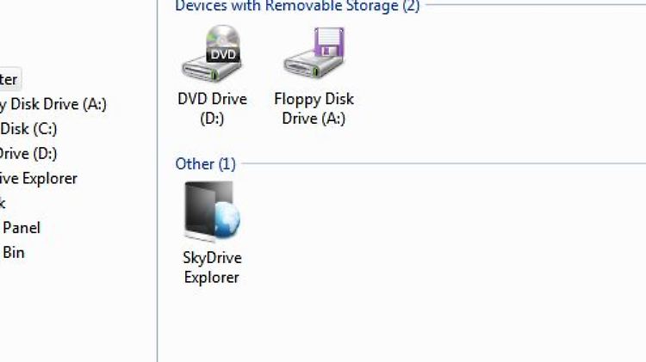Click the "DVD Drive (D:)" text label
This screenshot has width=646, height=362.
(x=212, y=108)
